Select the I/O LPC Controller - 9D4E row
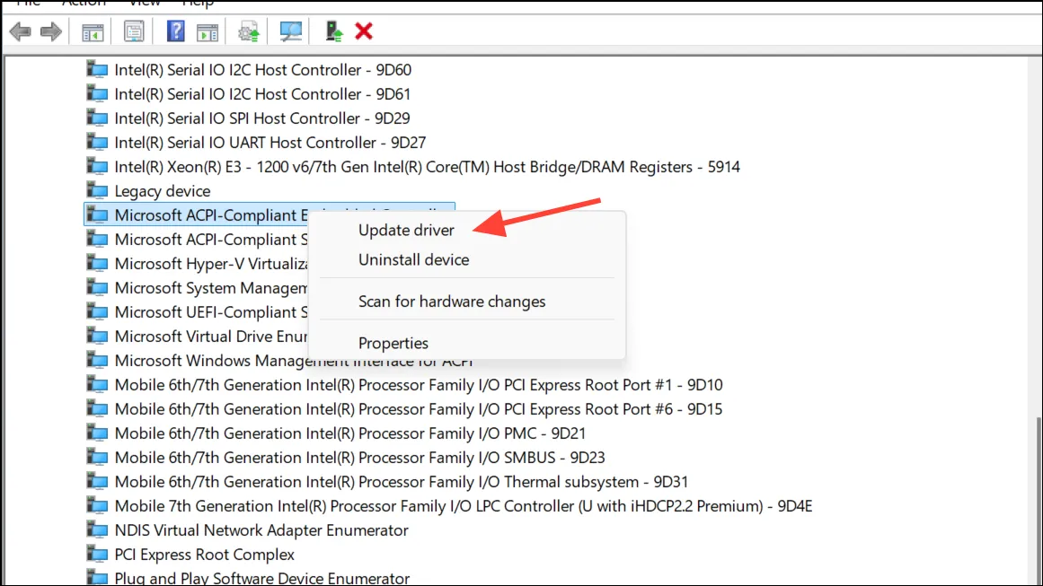 [x=463, y=506]
